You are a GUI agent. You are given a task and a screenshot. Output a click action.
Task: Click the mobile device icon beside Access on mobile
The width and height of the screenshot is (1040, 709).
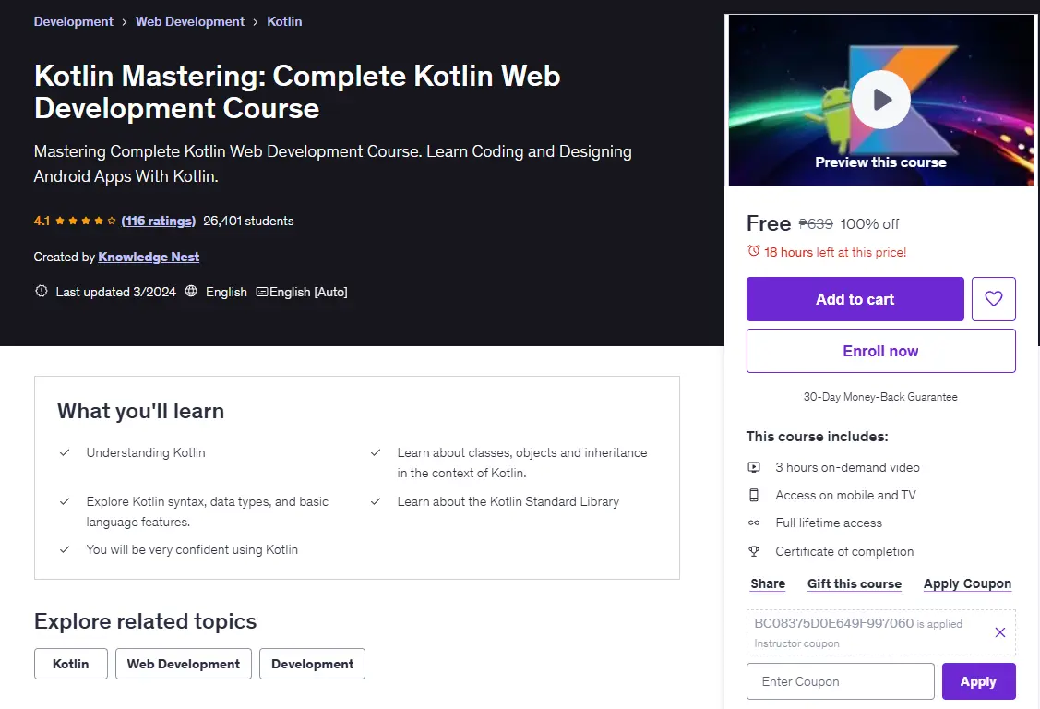(754, 495)
